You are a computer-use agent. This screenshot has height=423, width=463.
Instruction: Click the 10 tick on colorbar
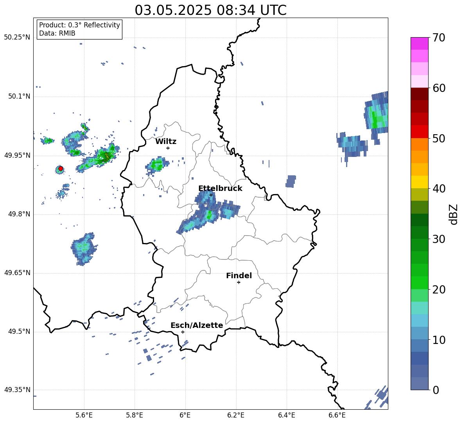(x=439, y=340)
